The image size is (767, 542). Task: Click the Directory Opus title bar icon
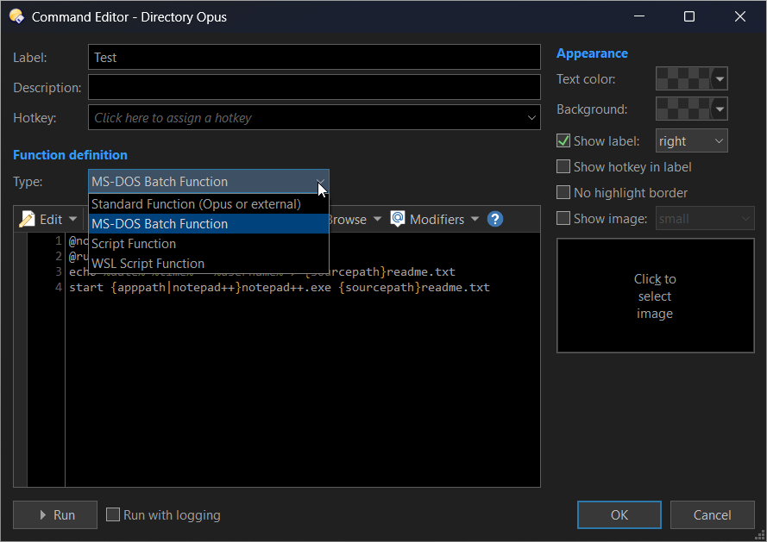16,16
